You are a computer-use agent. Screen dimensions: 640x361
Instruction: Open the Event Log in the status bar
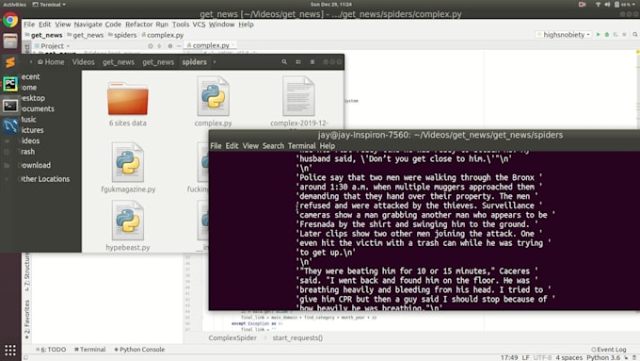(x=609, y=350)
